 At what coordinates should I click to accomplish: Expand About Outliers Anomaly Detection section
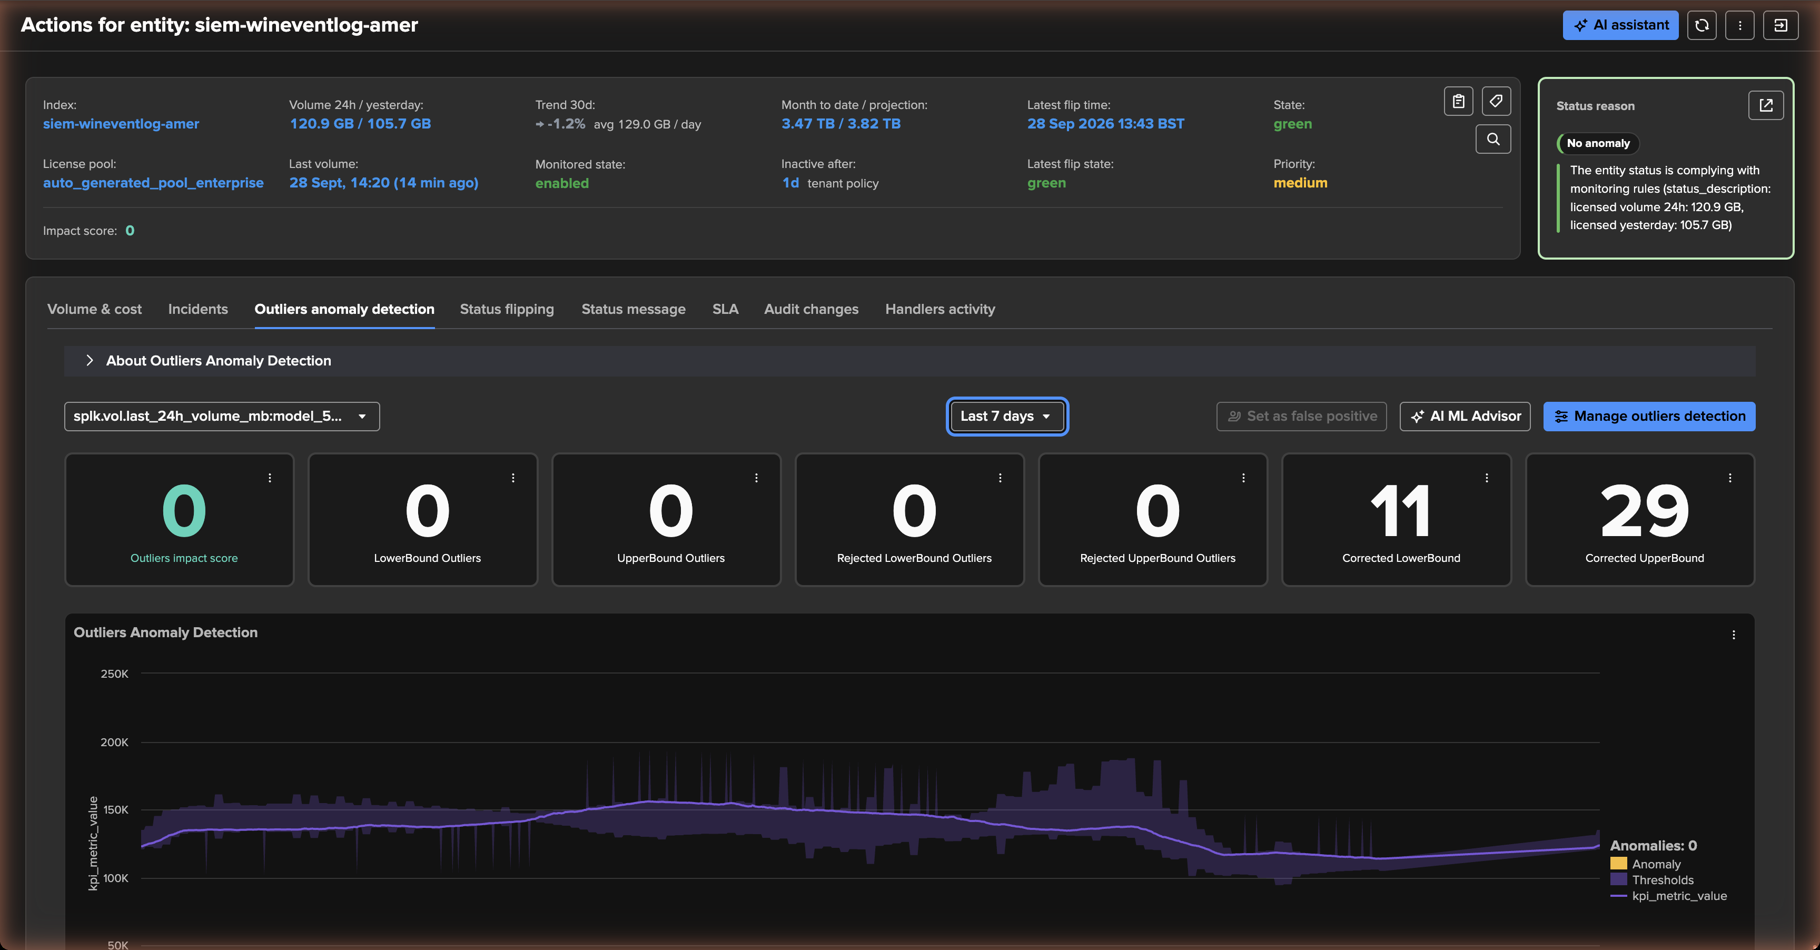[x=909, y=361]
